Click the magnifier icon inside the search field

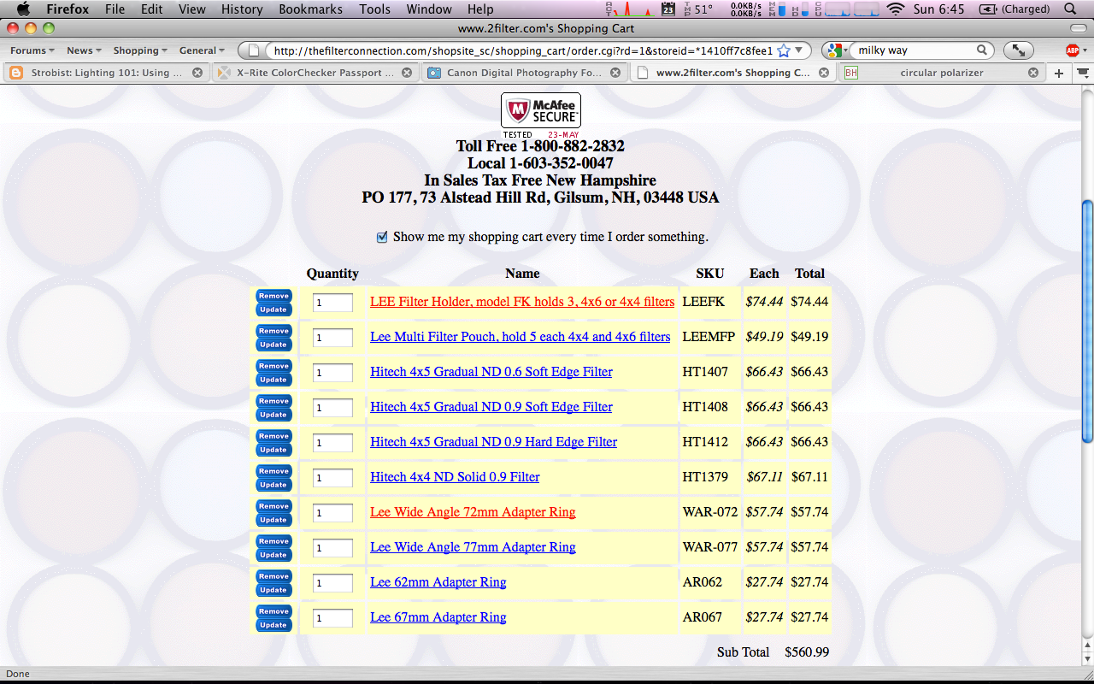(982, 50)
